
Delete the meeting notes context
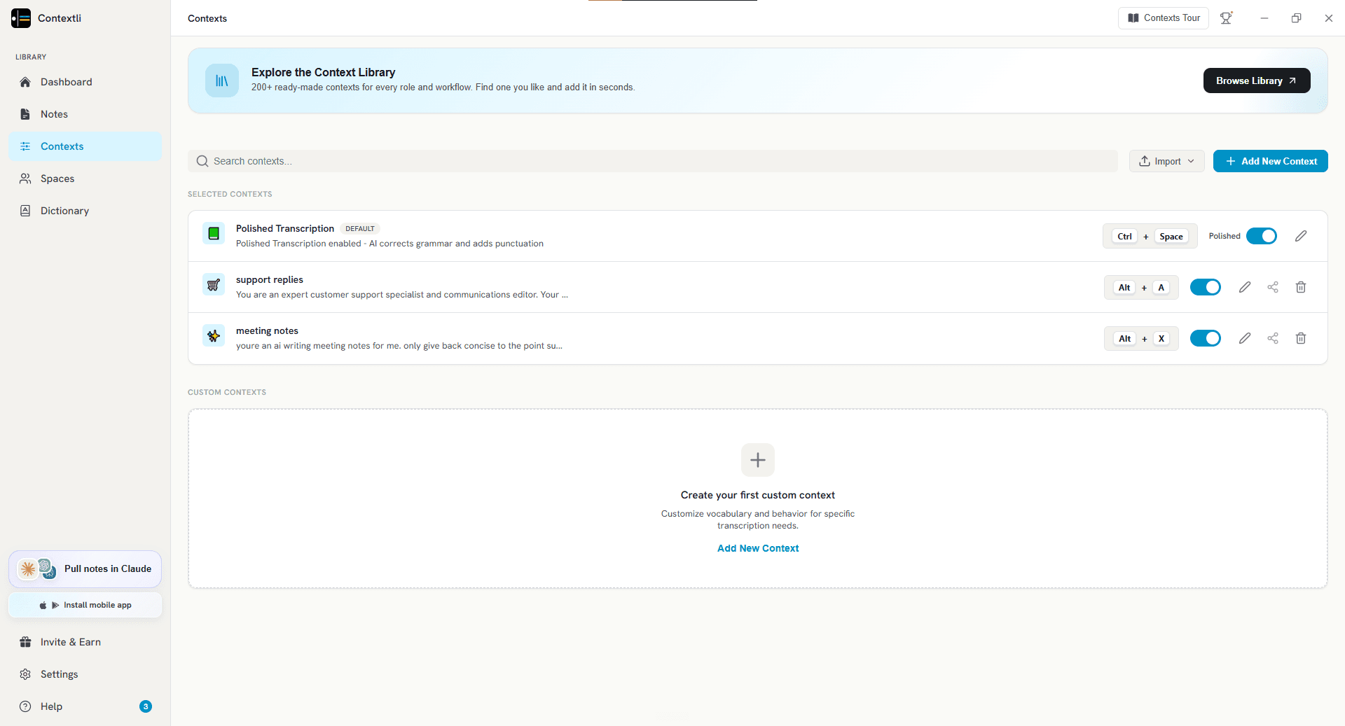[1301, 338]
